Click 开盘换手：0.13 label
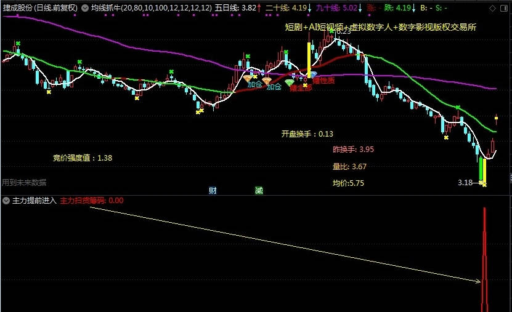Image resolution: width=512 pixels, height=312 pixels. coord(307,134)
